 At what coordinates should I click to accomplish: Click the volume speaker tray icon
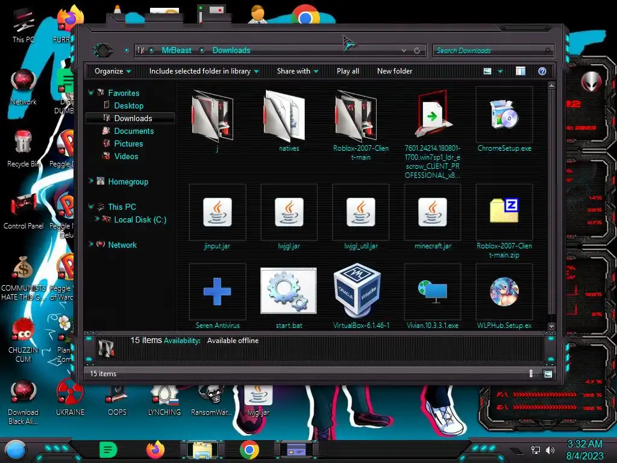click(x=550, y=450)
